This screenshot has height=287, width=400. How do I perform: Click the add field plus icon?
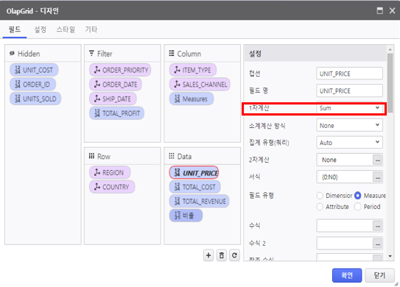tap(208, 255)
